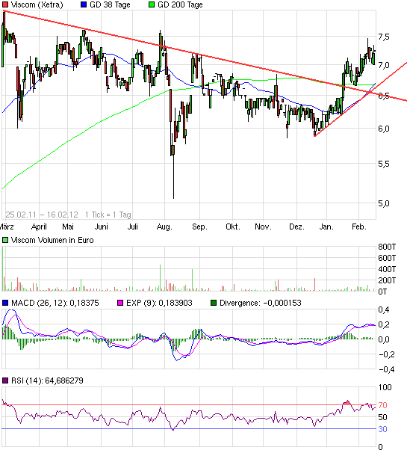
Task: Select the Mai month label on time axis
Action: point(68,226)
